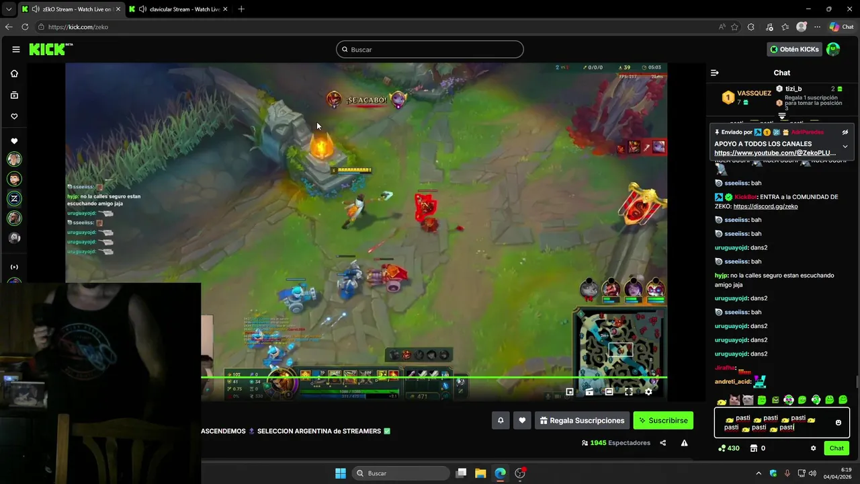This screenshot has height=484, width=860.
Task: Open Following heart outline icon in sidebar
Action: pos(14,116)
